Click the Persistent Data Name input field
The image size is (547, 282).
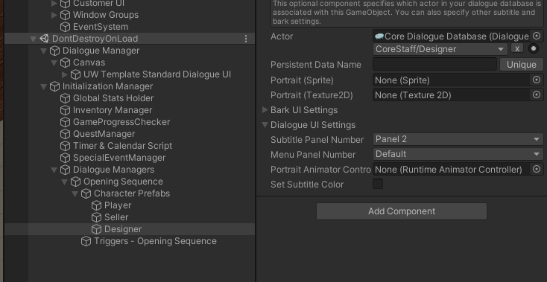pos(434,65)
